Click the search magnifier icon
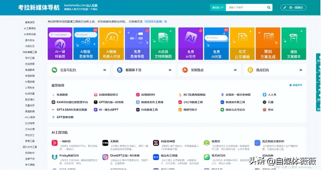The width and height of the screenshot is (321, 170). point(269,7)
